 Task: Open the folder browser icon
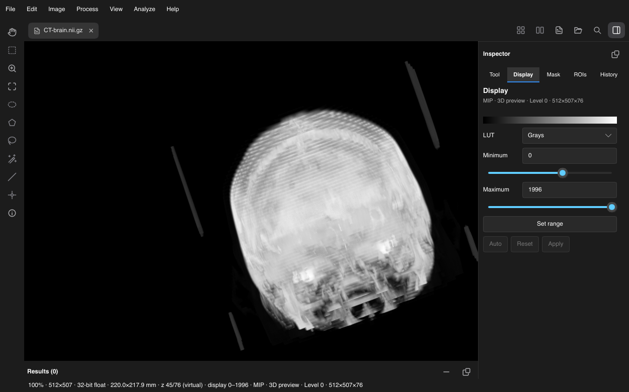(x=578, y=30)
